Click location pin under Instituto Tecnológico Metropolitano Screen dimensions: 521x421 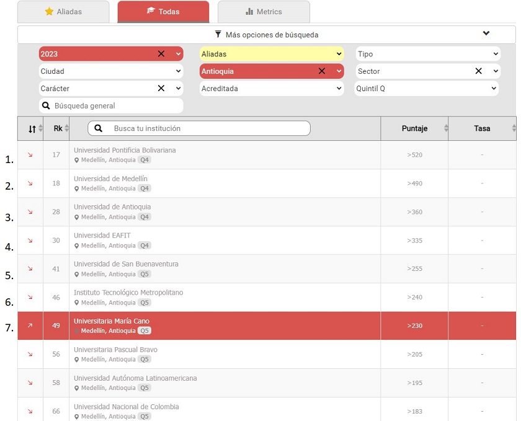click(76, 303)
